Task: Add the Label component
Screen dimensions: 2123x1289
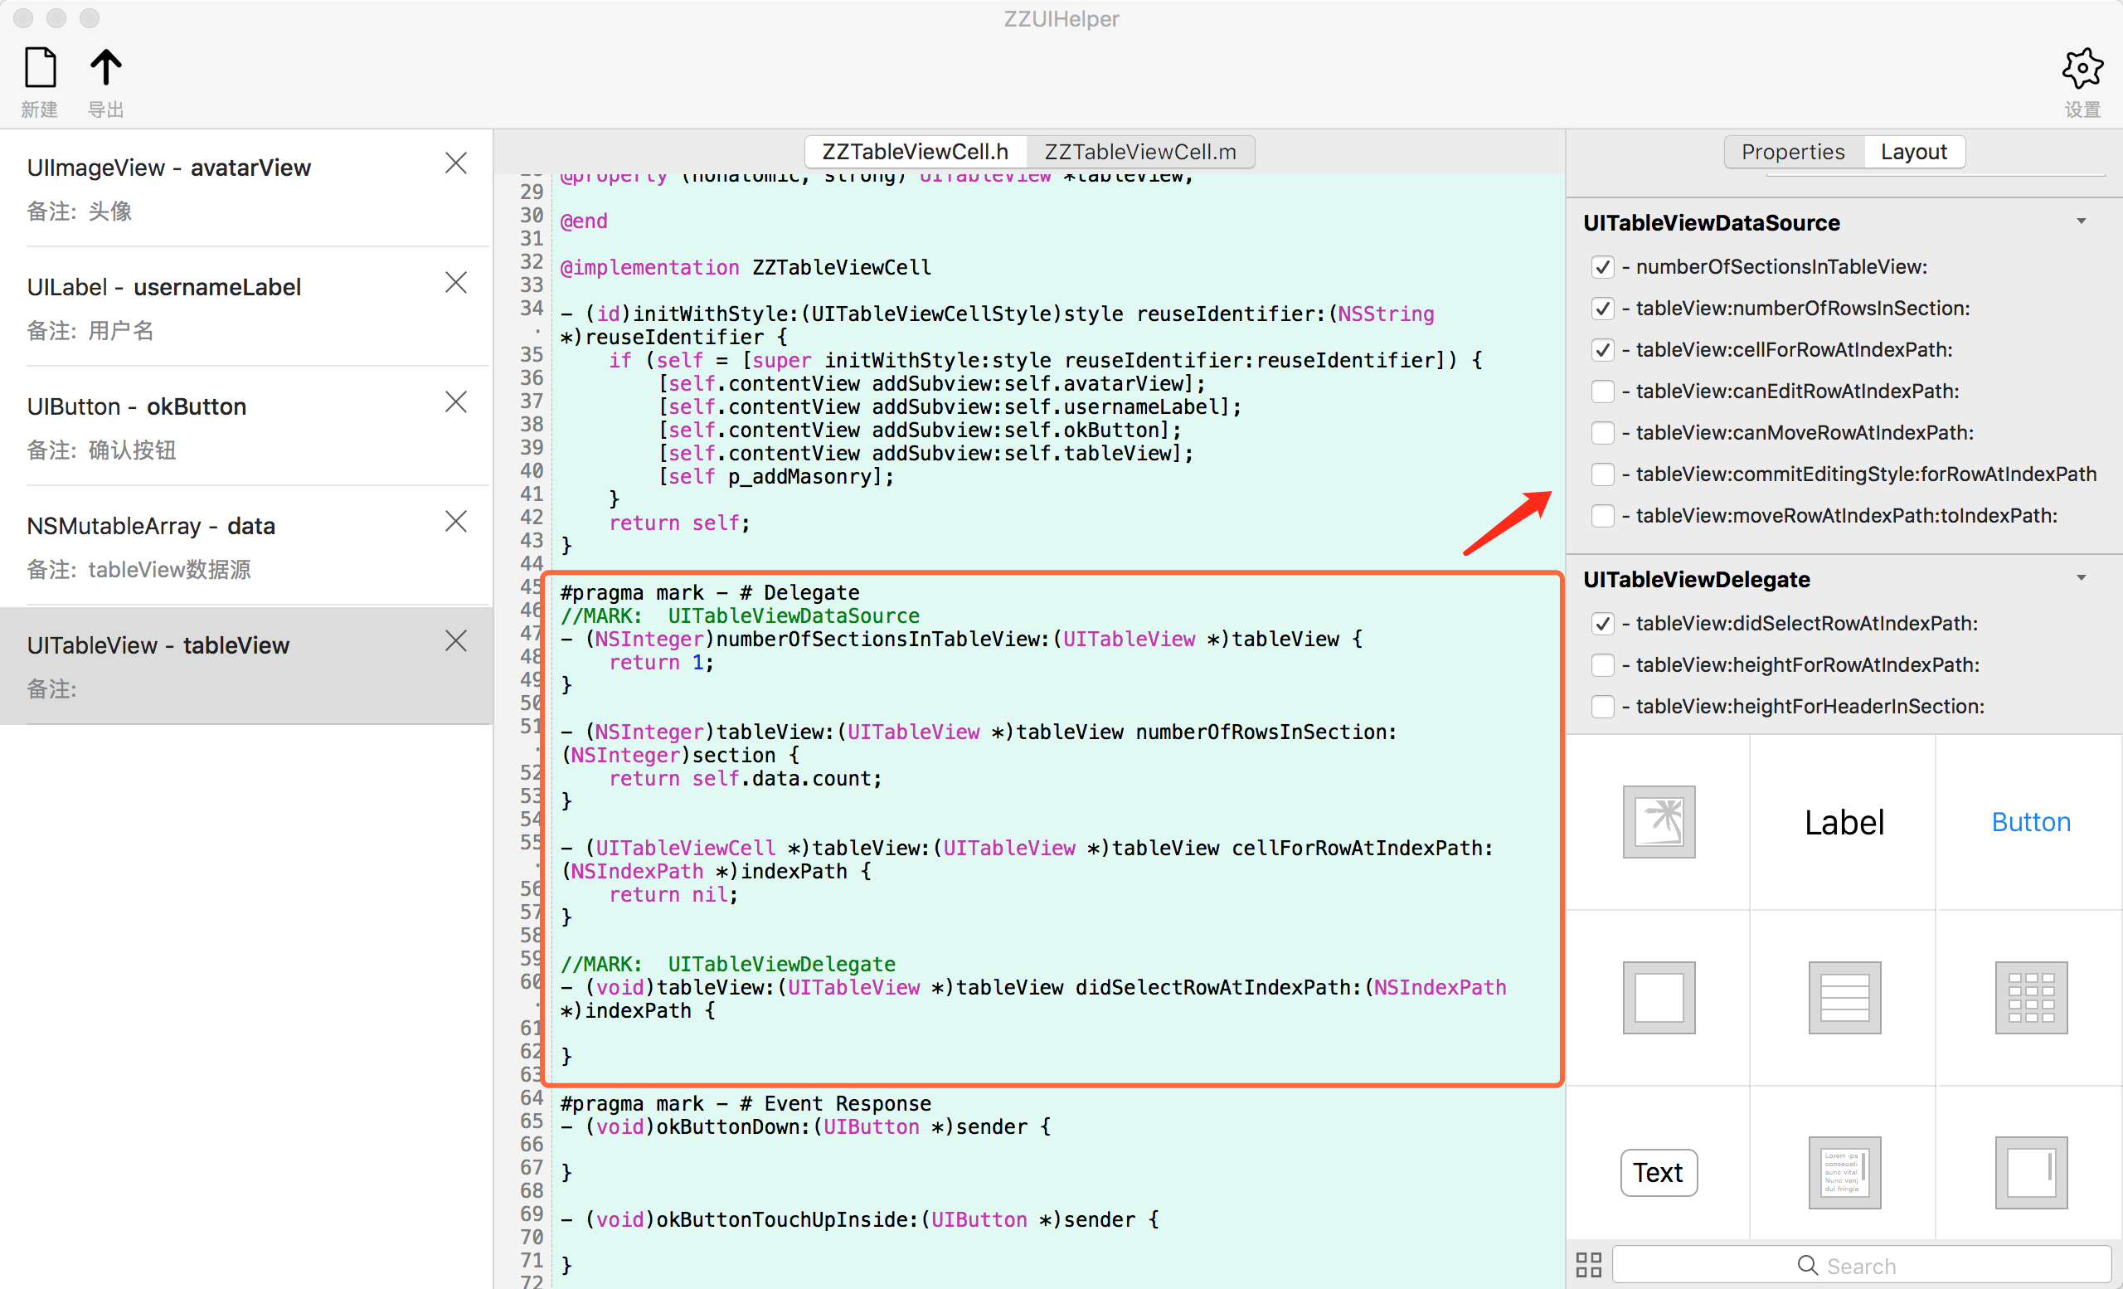Action: [x=1844, y=822]
